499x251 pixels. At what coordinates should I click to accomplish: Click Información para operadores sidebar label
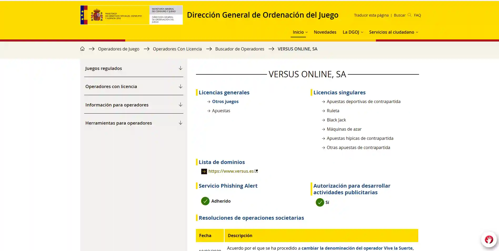coord(117,105)
